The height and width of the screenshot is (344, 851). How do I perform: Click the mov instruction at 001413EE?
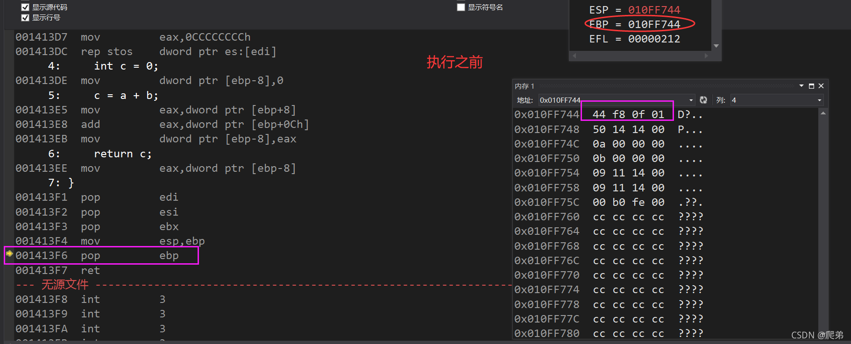pos(156,168)
